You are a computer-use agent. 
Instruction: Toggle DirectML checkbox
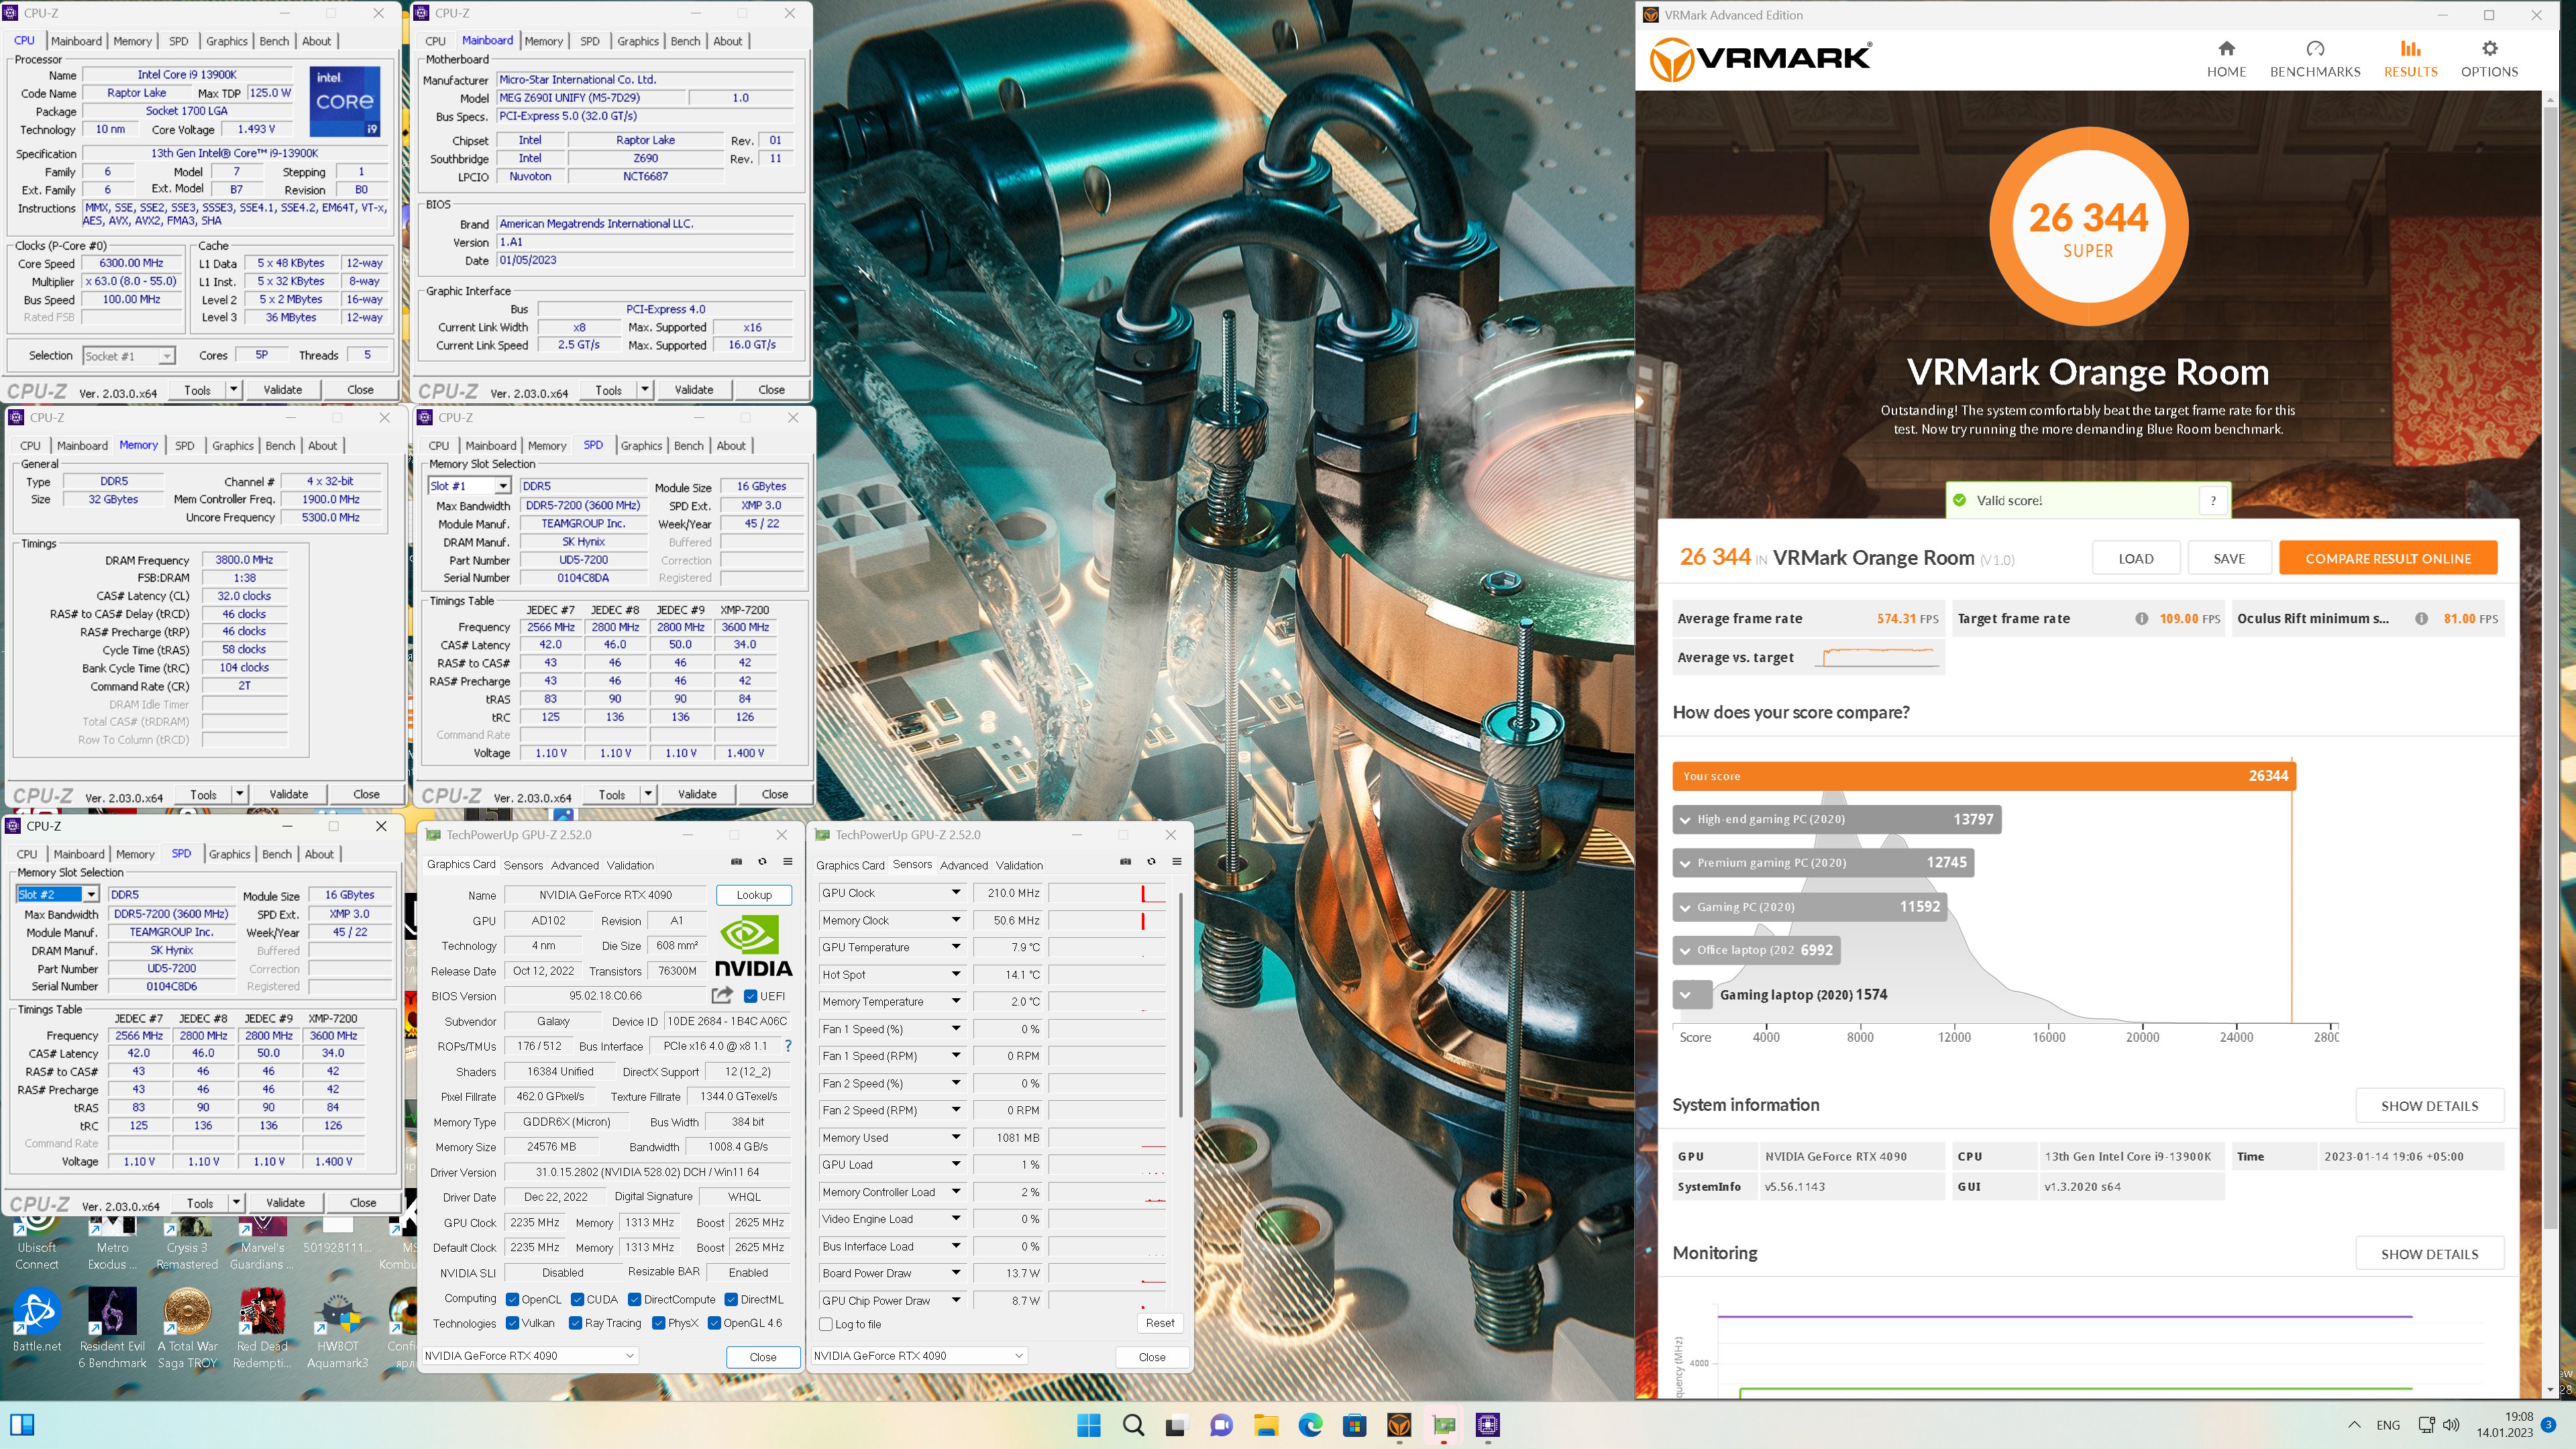(731, 1300)
